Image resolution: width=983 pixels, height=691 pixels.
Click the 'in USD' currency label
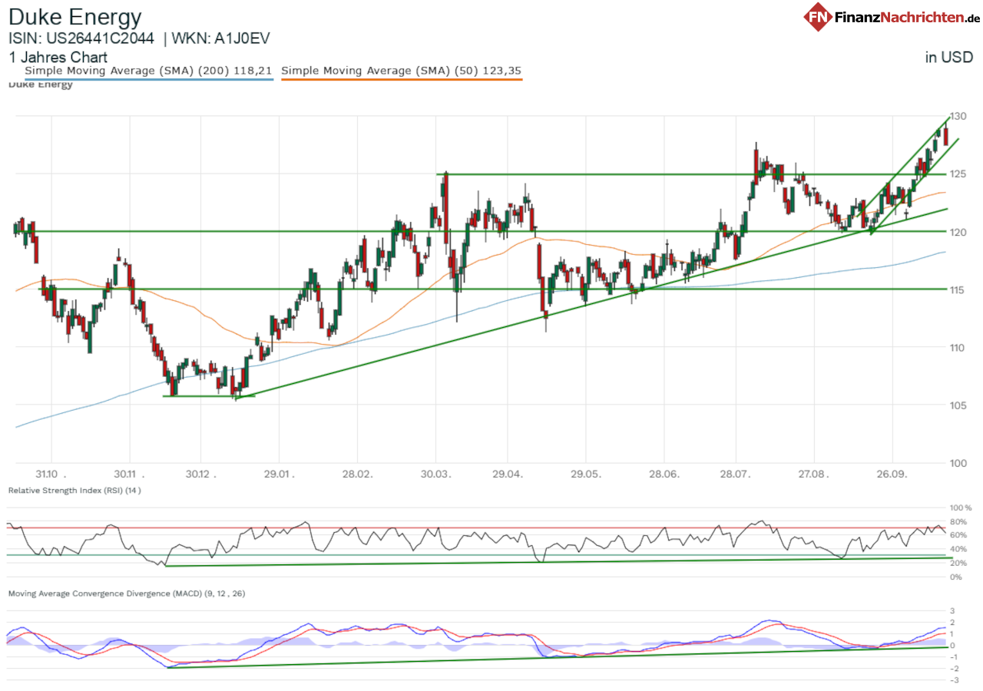click(949, 57)
